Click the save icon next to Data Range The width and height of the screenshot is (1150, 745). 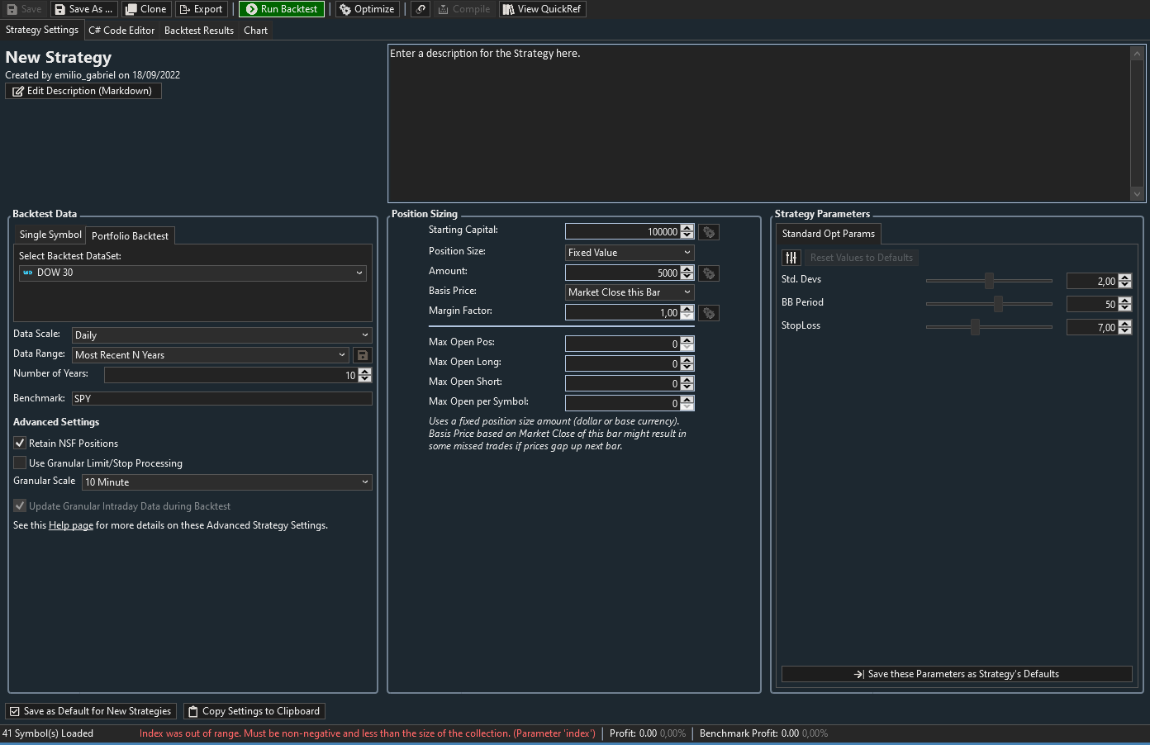tap(362, 355)
